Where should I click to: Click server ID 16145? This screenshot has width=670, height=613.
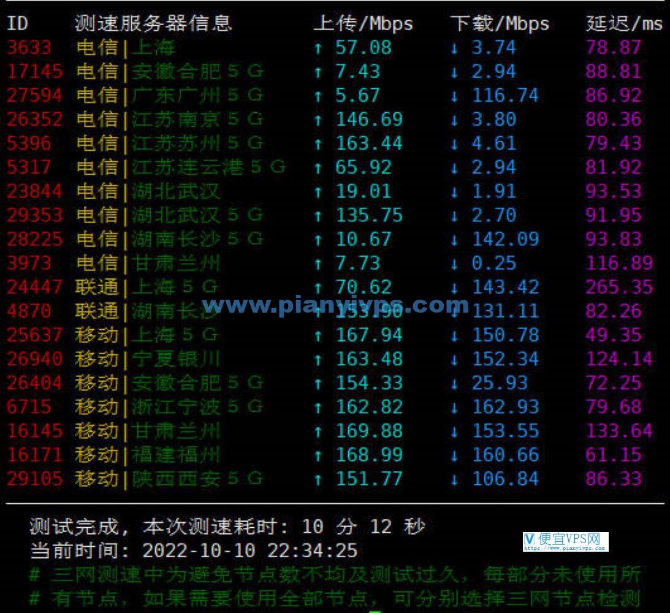tap(34, 430)
